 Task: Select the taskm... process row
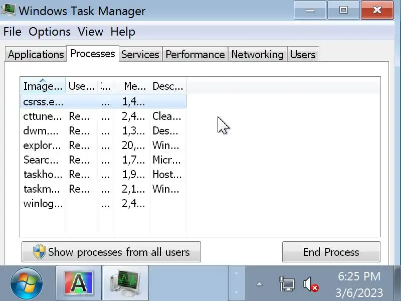[x=103, y=189]
